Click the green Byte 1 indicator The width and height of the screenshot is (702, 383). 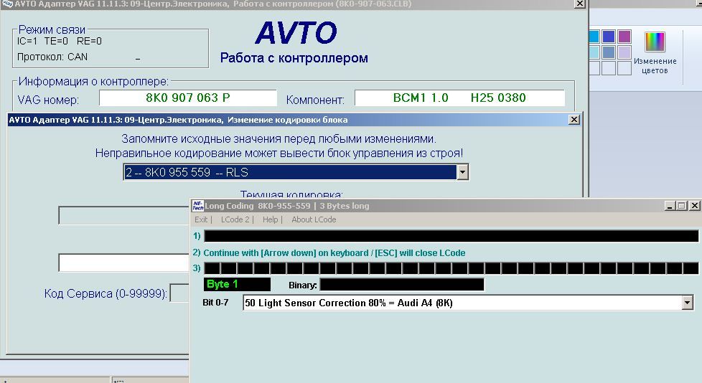click(237, 285)
